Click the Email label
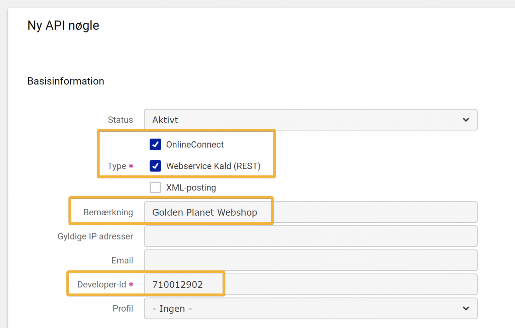The image size is (515, 328). pyautogui.click(x=122, y=260)
